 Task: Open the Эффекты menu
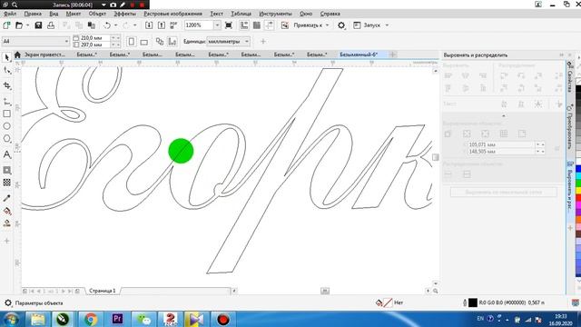125,14
